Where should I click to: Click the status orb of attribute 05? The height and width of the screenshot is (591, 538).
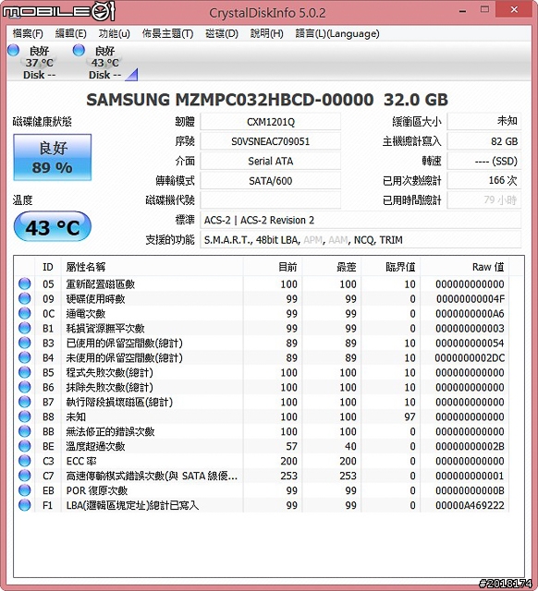pos(25,283)
